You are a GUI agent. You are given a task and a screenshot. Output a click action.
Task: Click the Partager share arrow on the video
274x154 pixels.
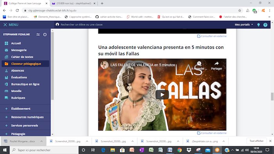(x=216, y=66)
